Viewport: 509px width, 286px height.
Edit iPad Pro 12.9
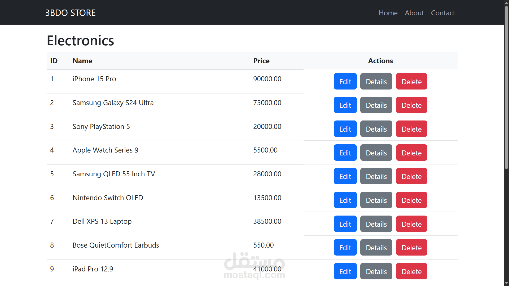[x=345, y=271]
